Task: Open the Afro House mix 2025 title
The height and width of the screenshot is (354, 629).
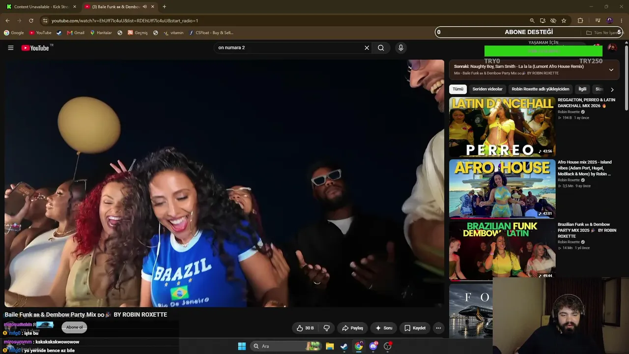Action: coord(585,168)
